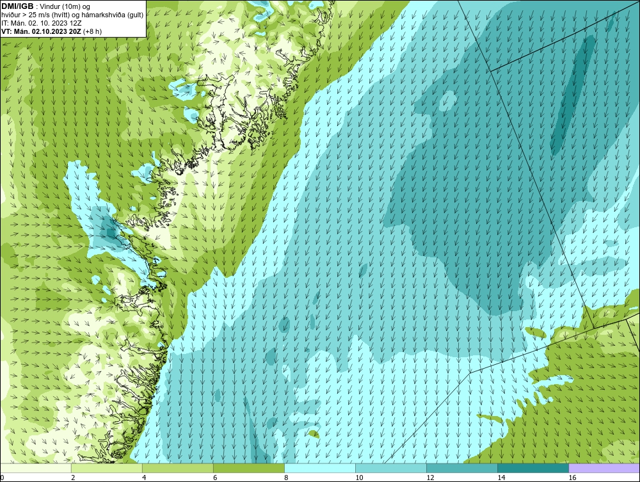
Task: Click the DMI/IGB title text
Action: [x=17, y=6]
